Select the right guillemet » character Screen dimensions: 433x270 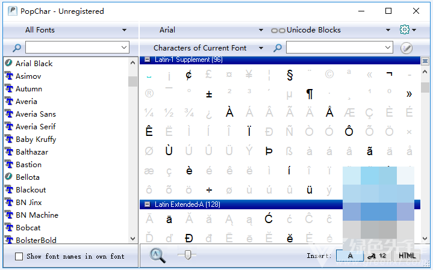point(409,94)
